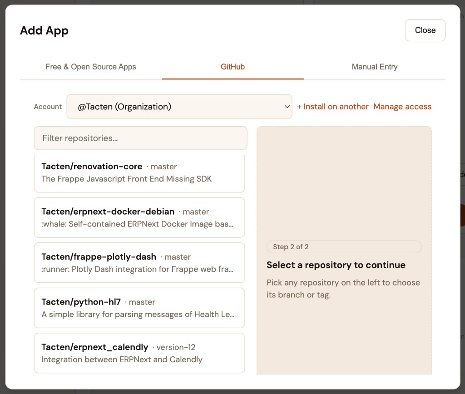465x394 pixels.
Task: Close the Add App dialog
Action: click(425, 30)
